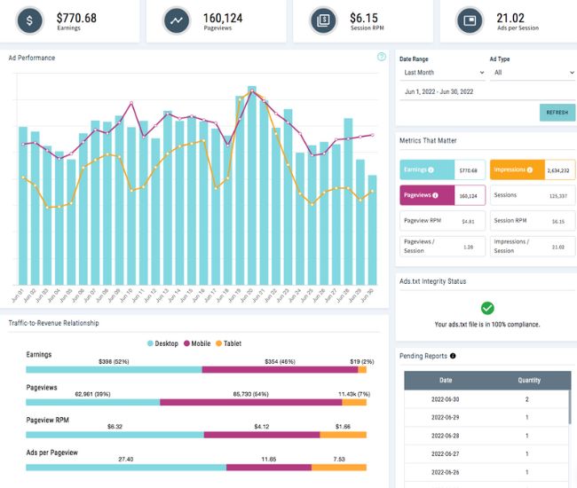Click the Pageviews trend line icon

[x=178, y=20]
